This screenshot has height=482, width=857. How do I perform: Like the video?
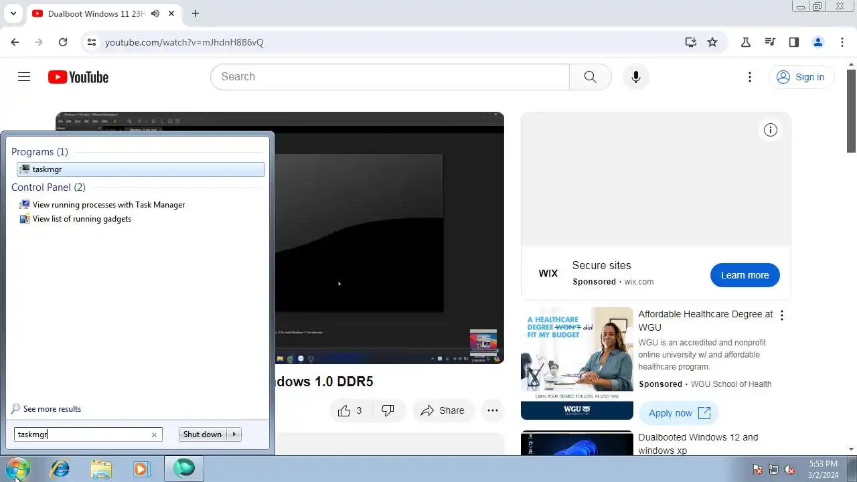point(351,410)
